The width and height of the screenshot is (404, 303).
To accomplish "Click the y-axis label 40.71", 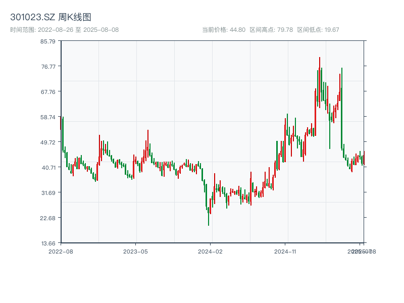I will click(48, 168).
